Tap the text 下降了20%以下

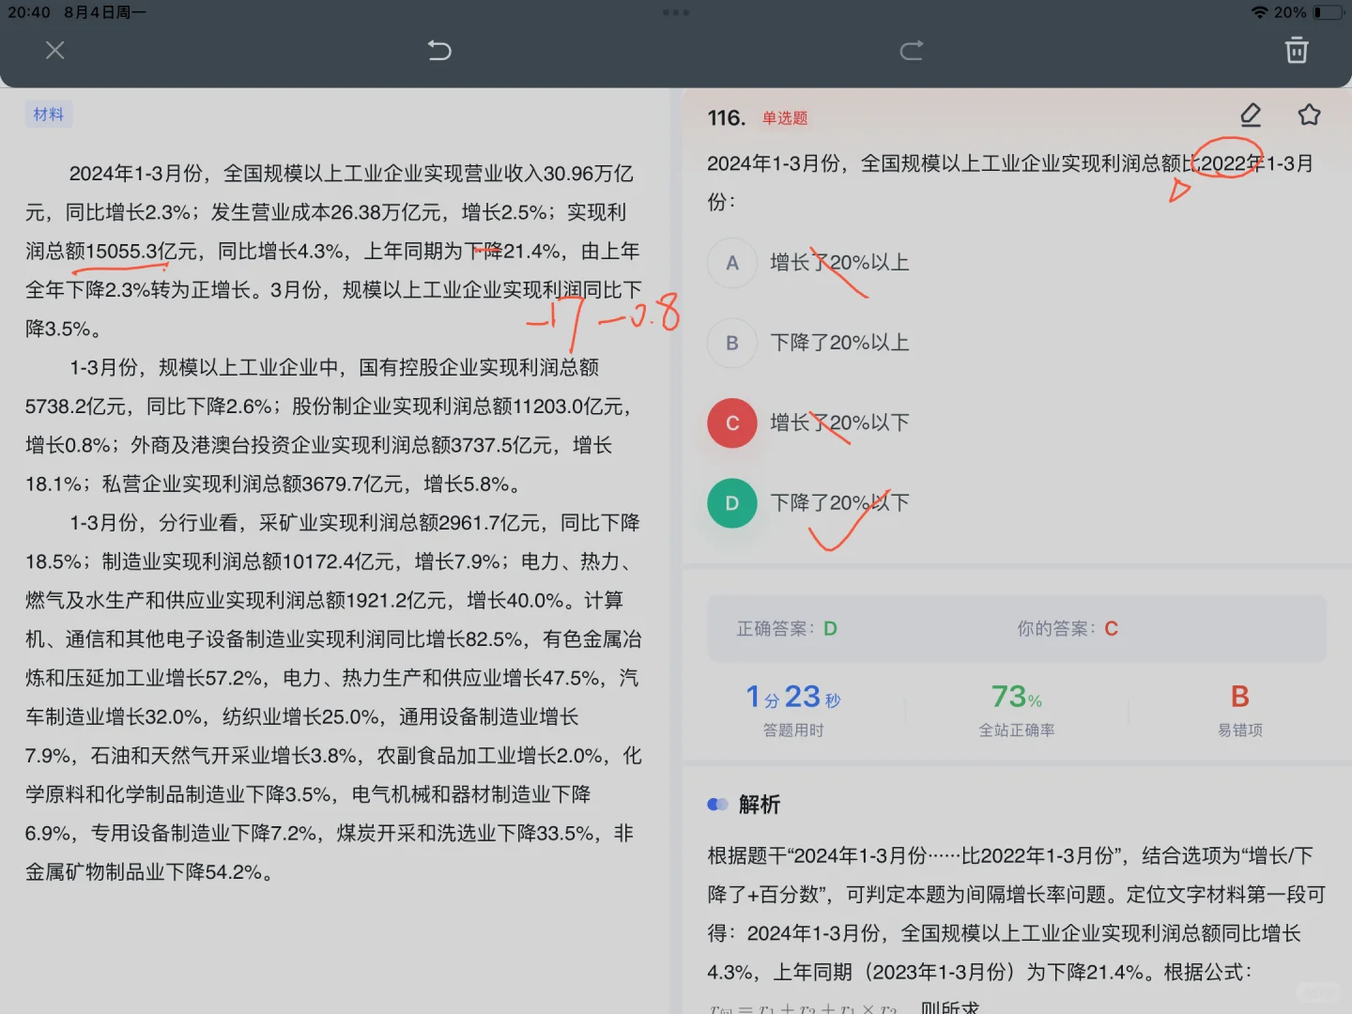coord(839,503)
